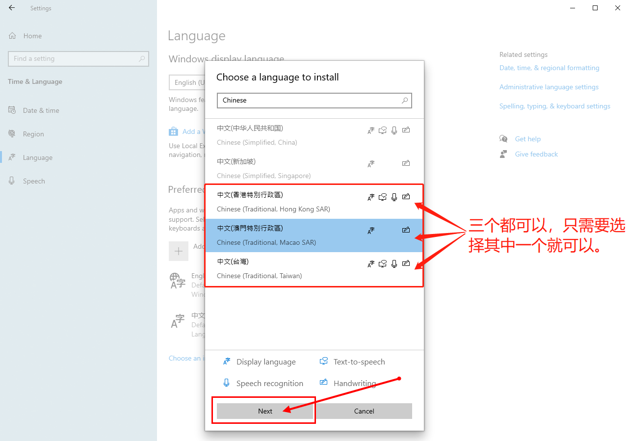Click handwriting icon in Macao row

point(406,230)
